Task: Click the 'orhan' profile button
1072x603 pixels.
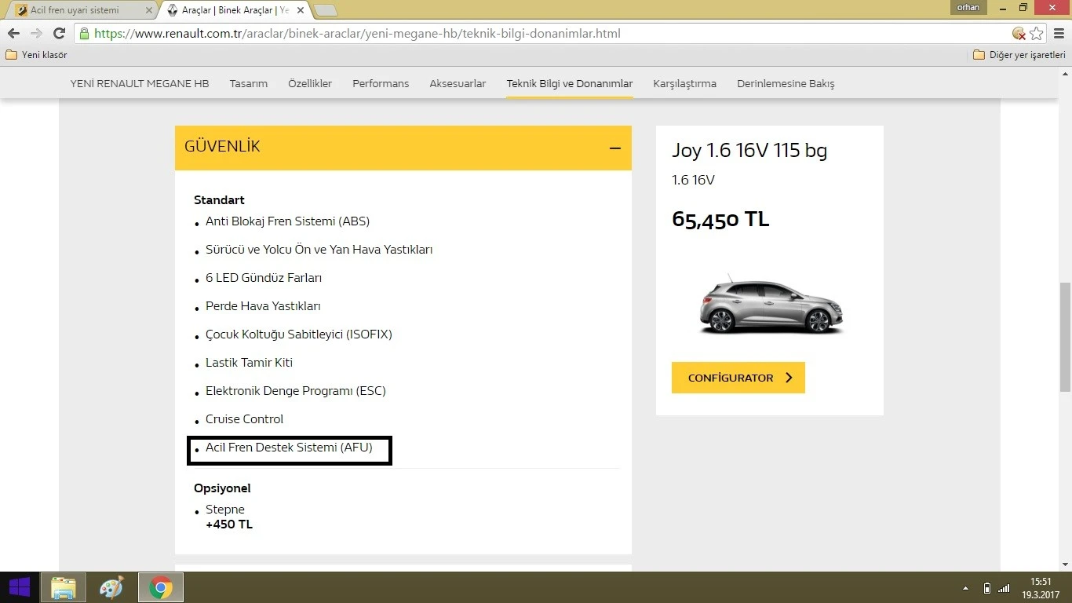Action: click(968, 7)
